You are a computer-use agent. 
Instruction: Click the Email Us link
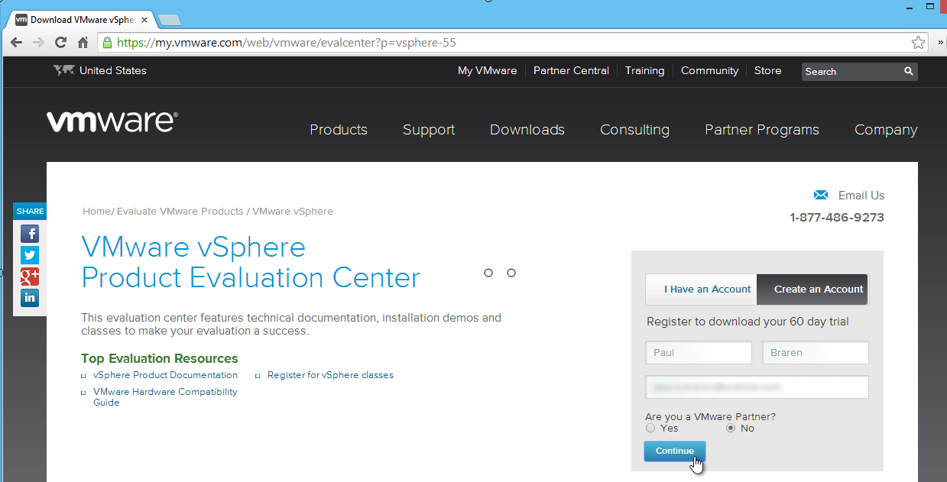point(861,195)
